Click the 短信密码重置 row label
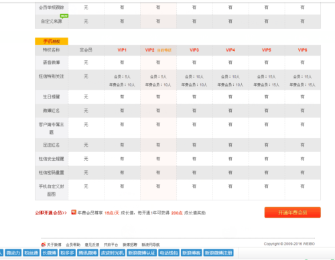Image resolution: width=335 pixels, height=260 pixels. coord(52,173)
